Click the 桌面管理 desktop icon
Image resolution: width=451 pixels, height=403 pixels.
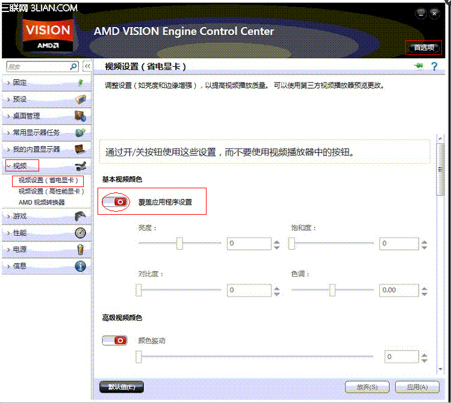80,116
